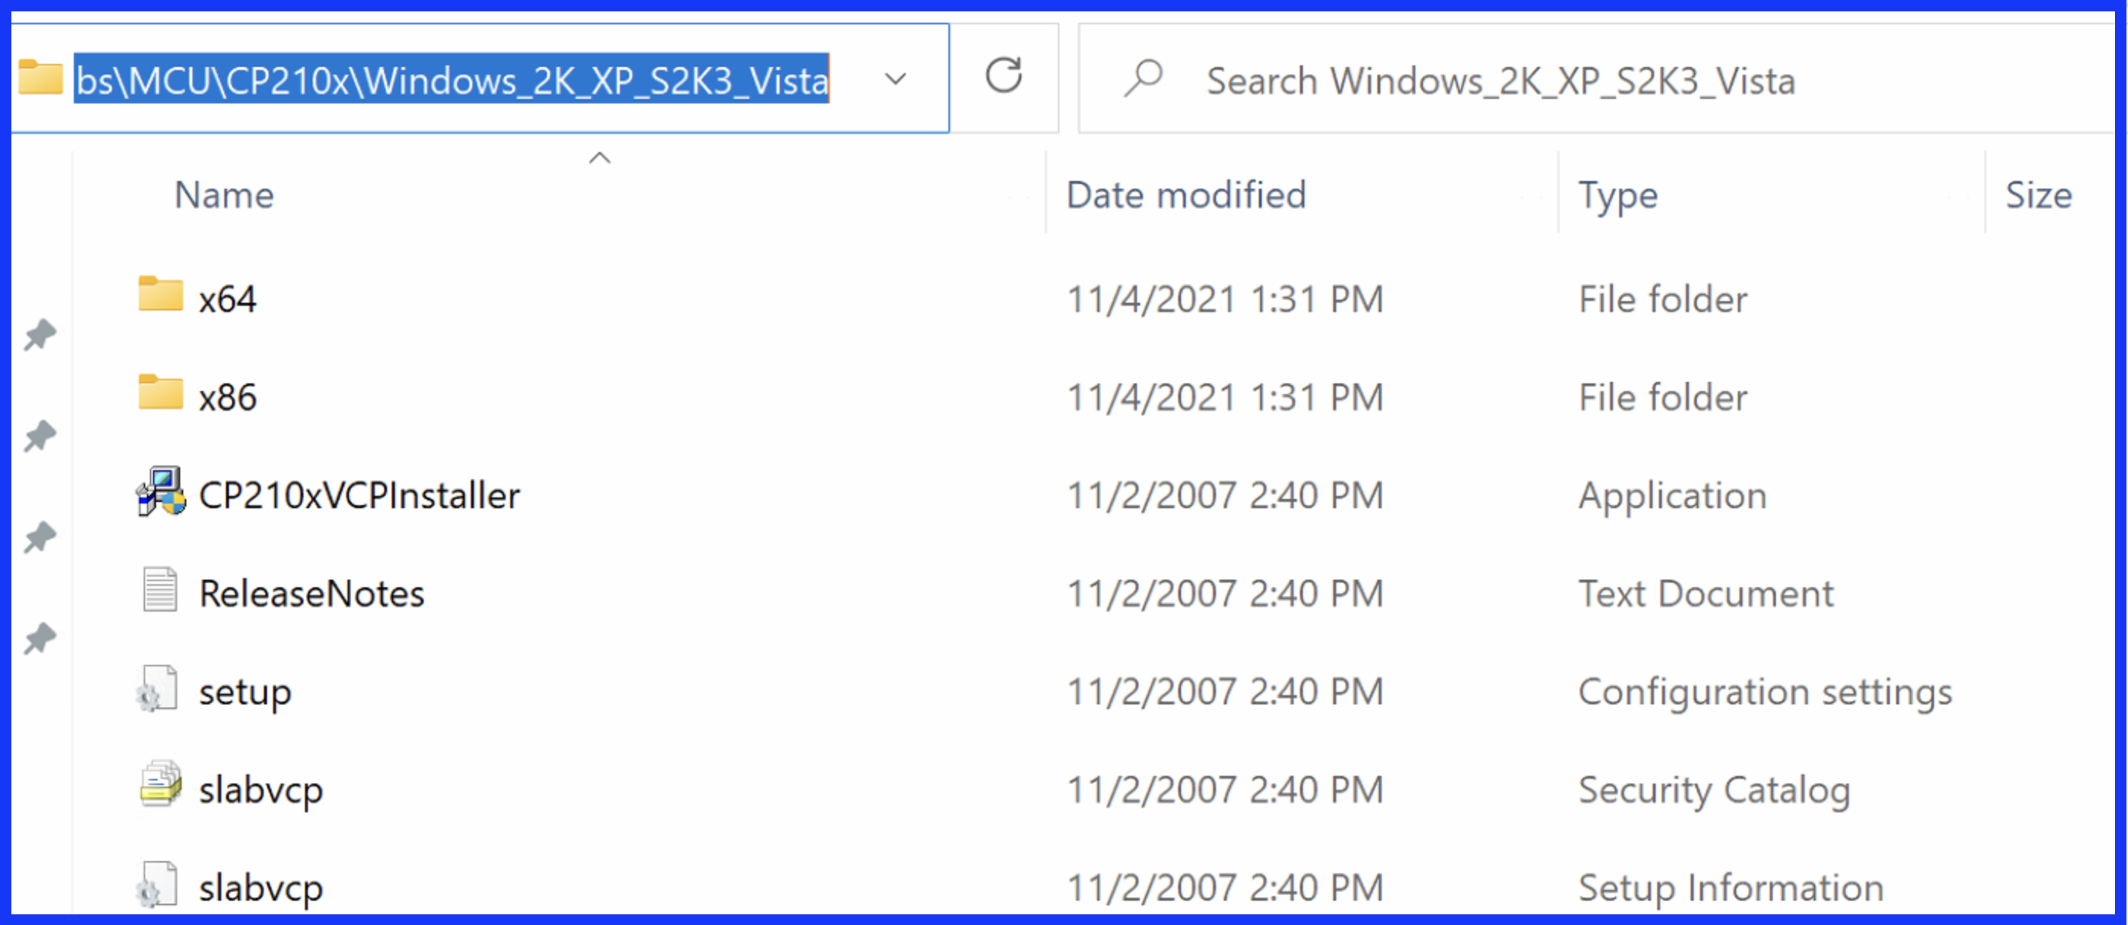
Task: Click the search magnifier icon
Action: [1144, 79]
